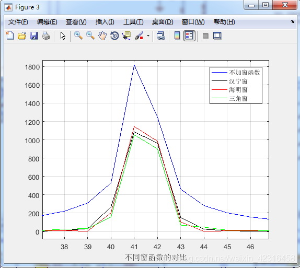This screenshot has height=268, width=300.
Task: Click the x-axis tick label 41
Action: 134,247
